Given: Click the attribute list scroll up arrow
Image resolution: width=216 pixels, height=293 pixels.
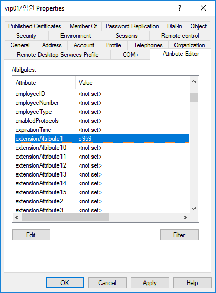Looking at the screenshot, I should 193,81.
